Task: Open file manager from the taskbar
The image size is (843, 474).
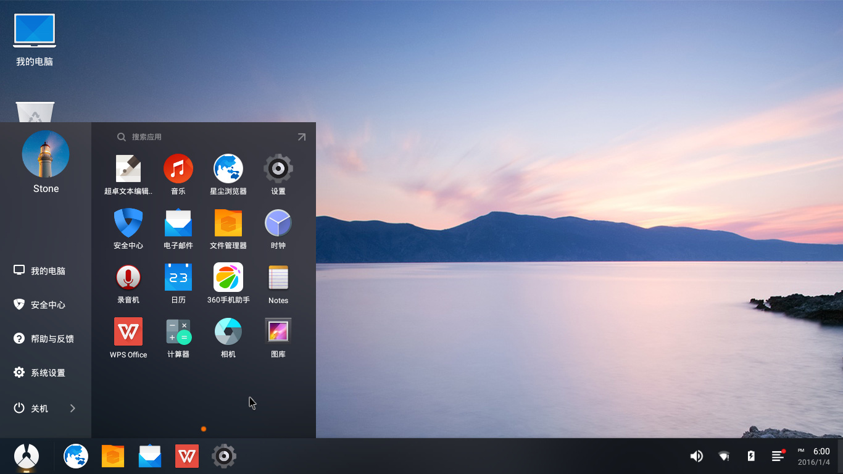Action: (113, 456)
